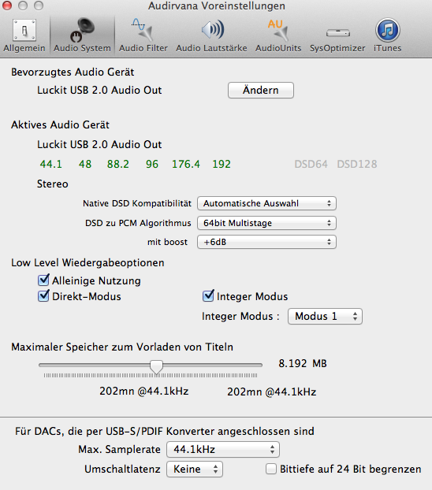Screen dimensions: 432x490
Task: Open the Allgemein preferences pane
Action: 24,35
